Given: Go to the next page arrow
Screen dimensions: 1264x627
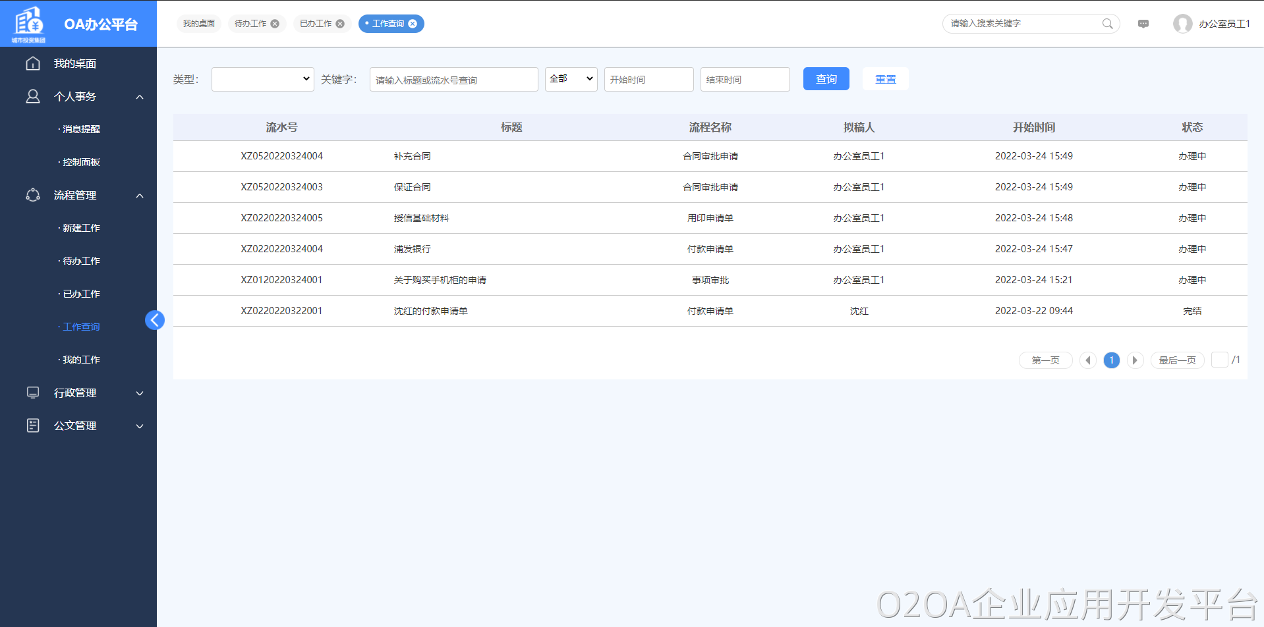Looking at the screenshot, I should coord(1134,360).
